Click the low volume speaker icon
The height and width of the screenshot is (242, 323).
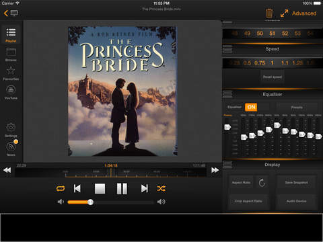(x=61, y=202)
